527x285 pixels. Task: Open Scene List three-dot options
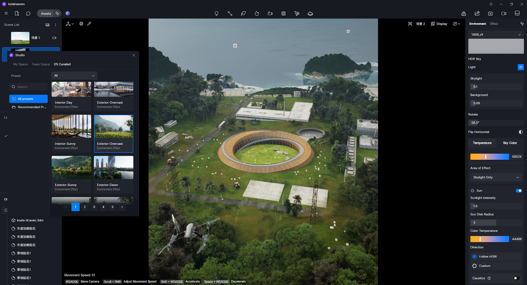click(x=55, y=25)
